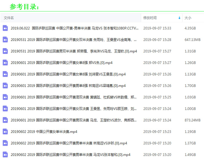Open file 男单8强 林高远VS梁靖崑

(68, 86)
